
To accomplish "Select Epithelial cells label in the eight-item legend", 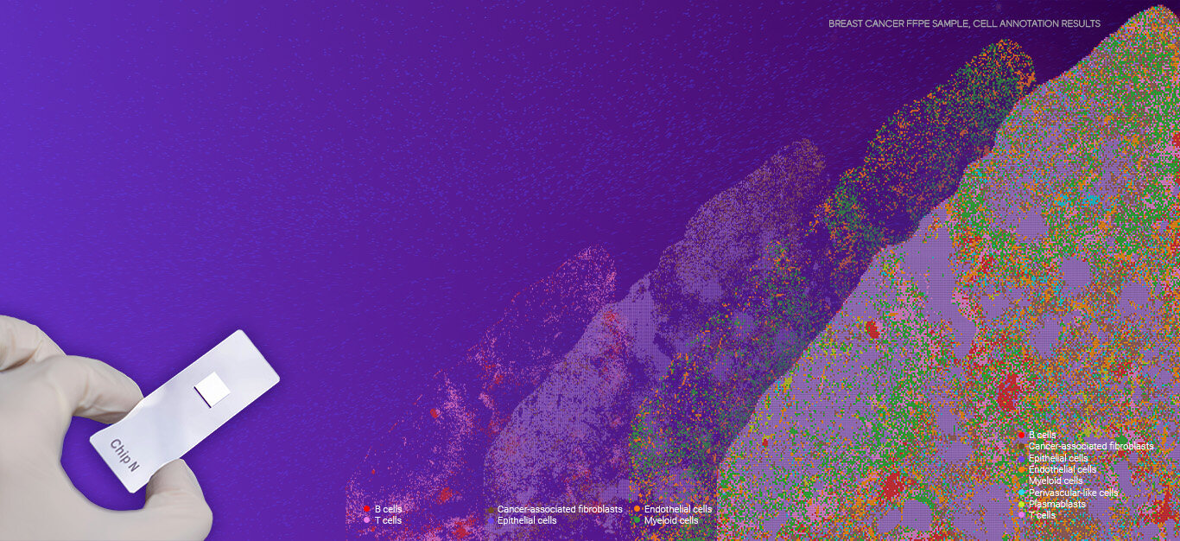I will 1058,458.
